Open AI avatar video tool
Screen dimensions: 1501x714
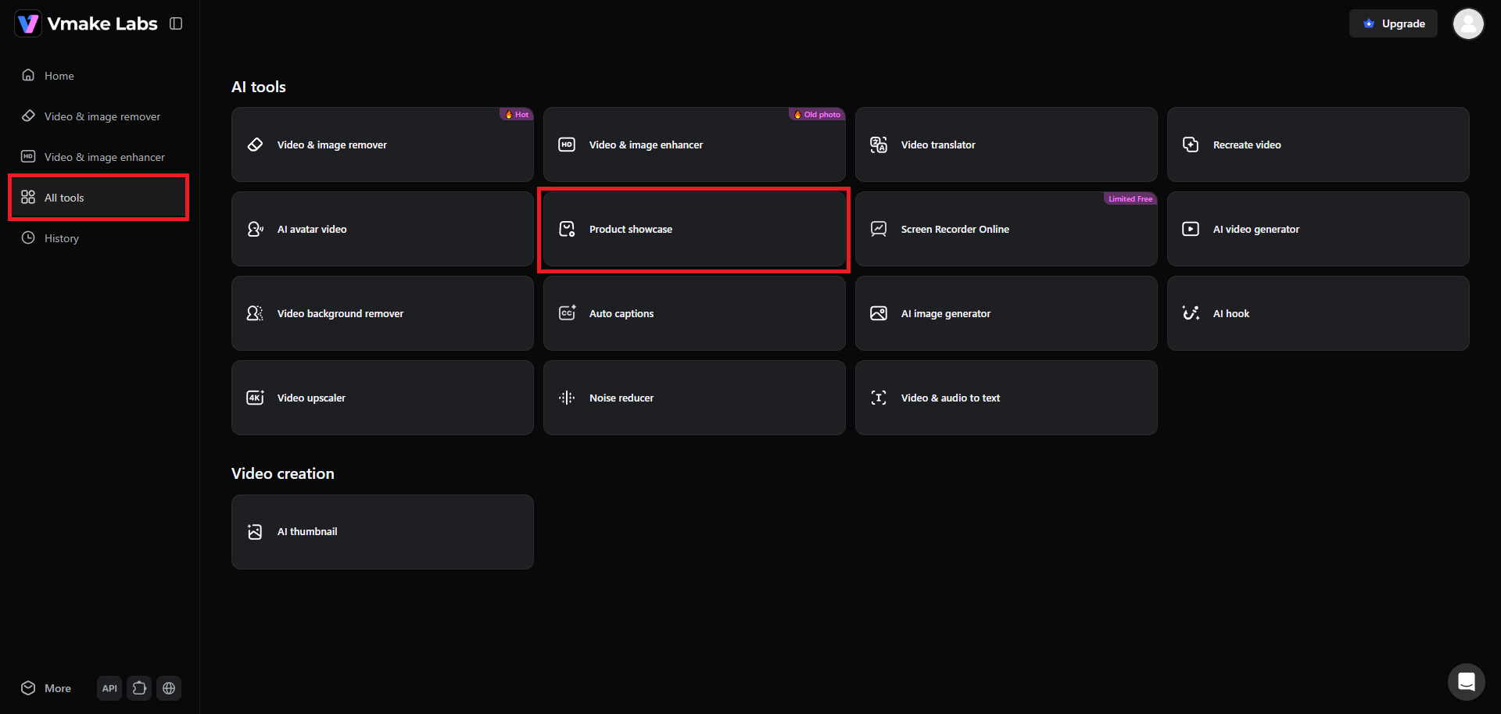[x=382, y=229]
